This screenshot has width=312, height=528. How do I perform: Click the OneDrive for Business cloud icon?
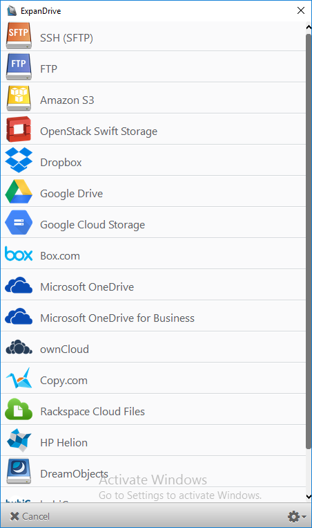[19, 316]
